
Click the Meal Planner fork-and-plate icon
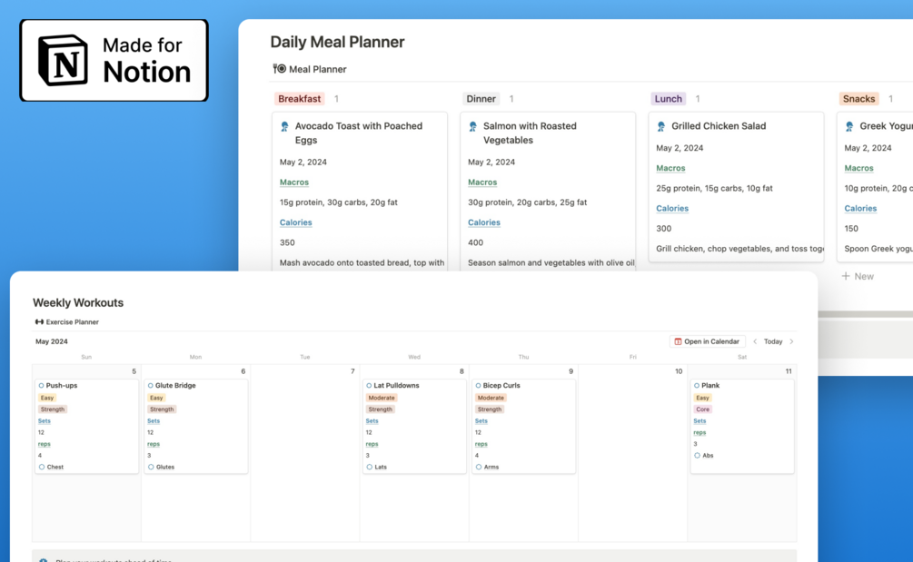coord(279,69)
